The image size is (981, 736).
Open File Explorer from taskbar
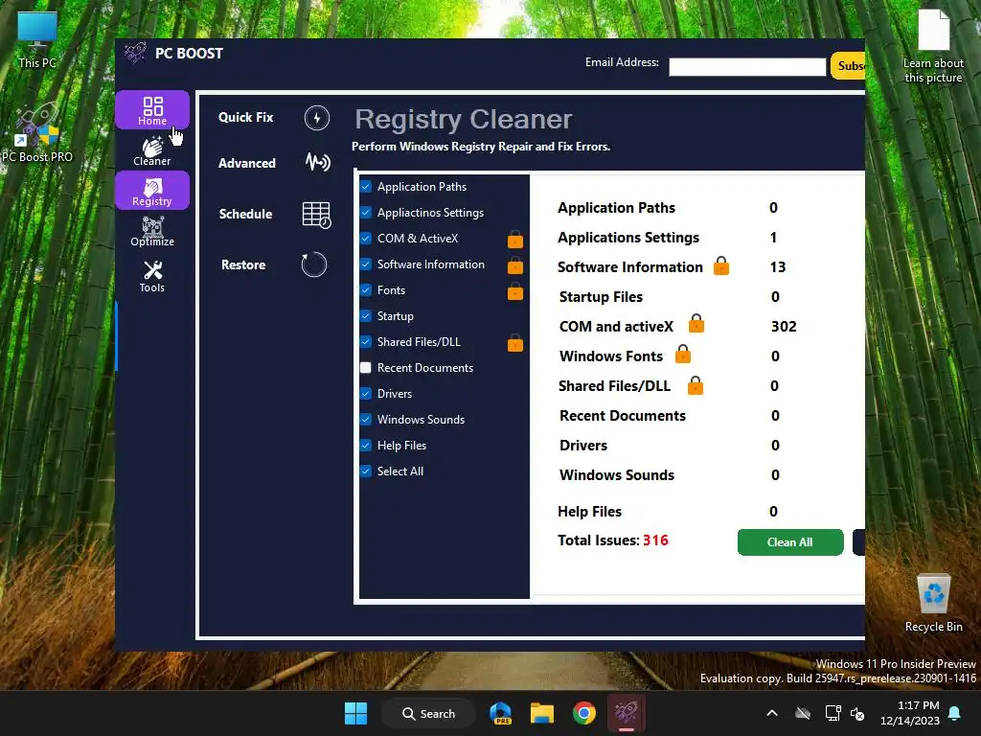point(542,713)
